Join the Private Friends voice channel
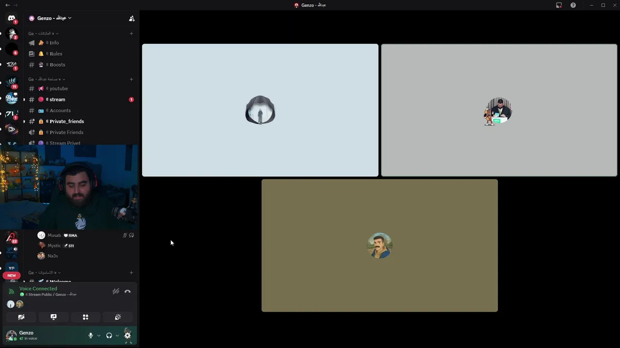 coord(81,132)
